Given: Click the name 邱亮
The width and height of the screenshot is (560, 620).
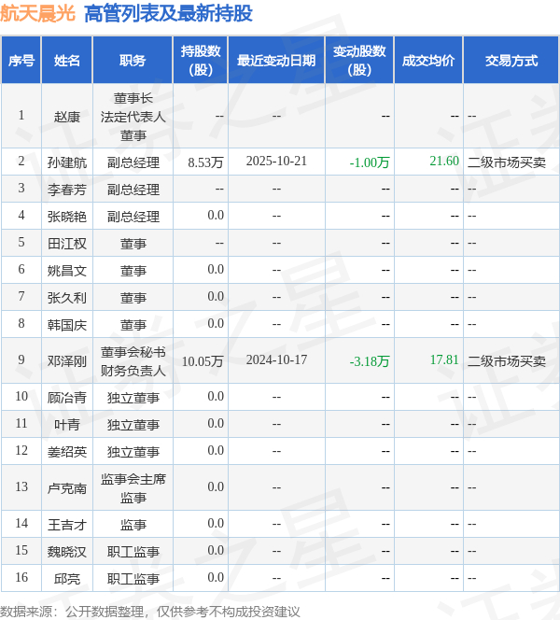Looking at the screenshot, I should pyautogui.click(x=67, y=579).
